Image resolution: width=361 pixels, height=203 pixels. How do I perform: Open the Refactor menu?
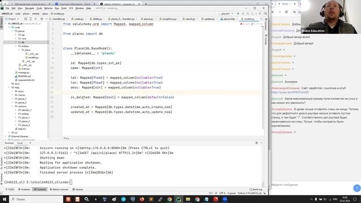tap(49, 8)
